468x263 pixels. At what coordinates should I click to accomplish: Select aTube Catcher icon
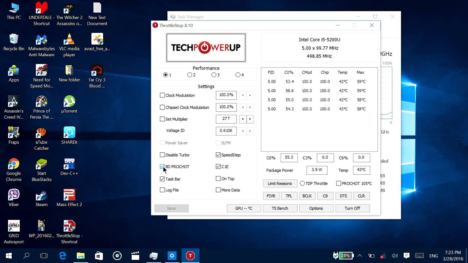coord(41,139)
